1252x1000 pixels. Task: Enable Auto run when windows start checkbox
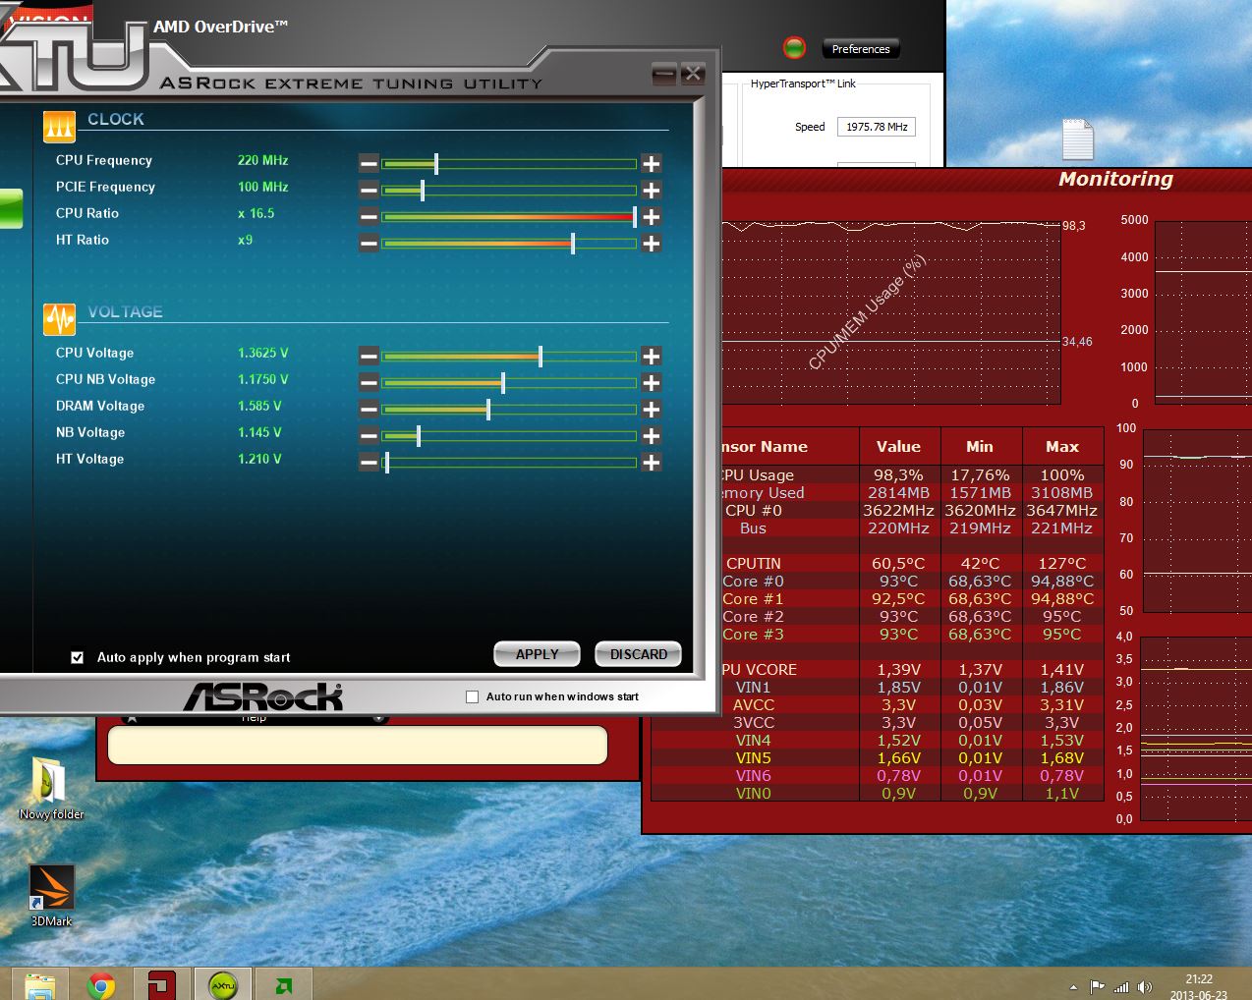[472, 696]
